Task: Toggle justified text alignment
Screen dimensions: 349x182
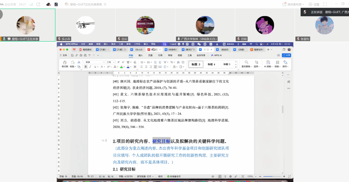Action: (x=156, y=67)
